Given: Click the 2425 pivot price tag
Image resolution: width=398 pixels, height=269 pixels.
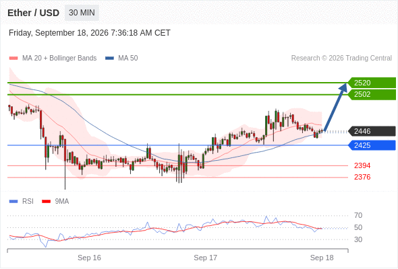Looking at the screenshot, I should [372, 145].
